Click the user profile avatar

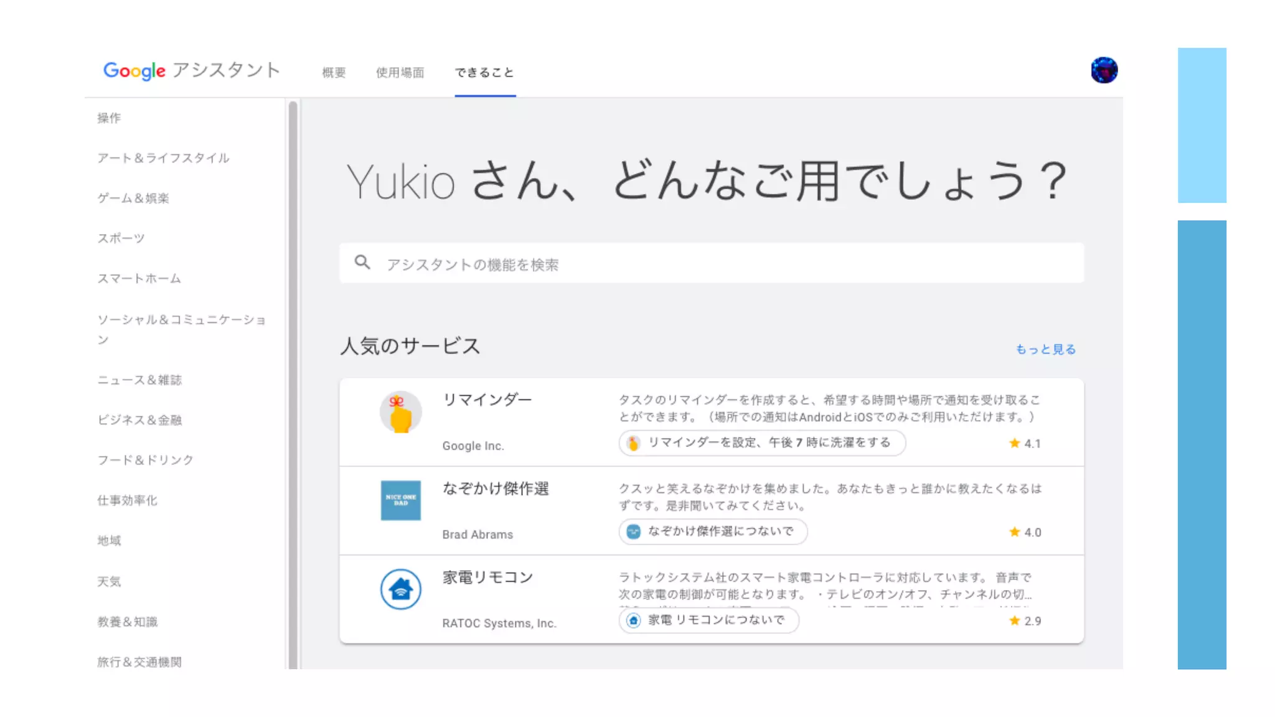click(1104, 70)
